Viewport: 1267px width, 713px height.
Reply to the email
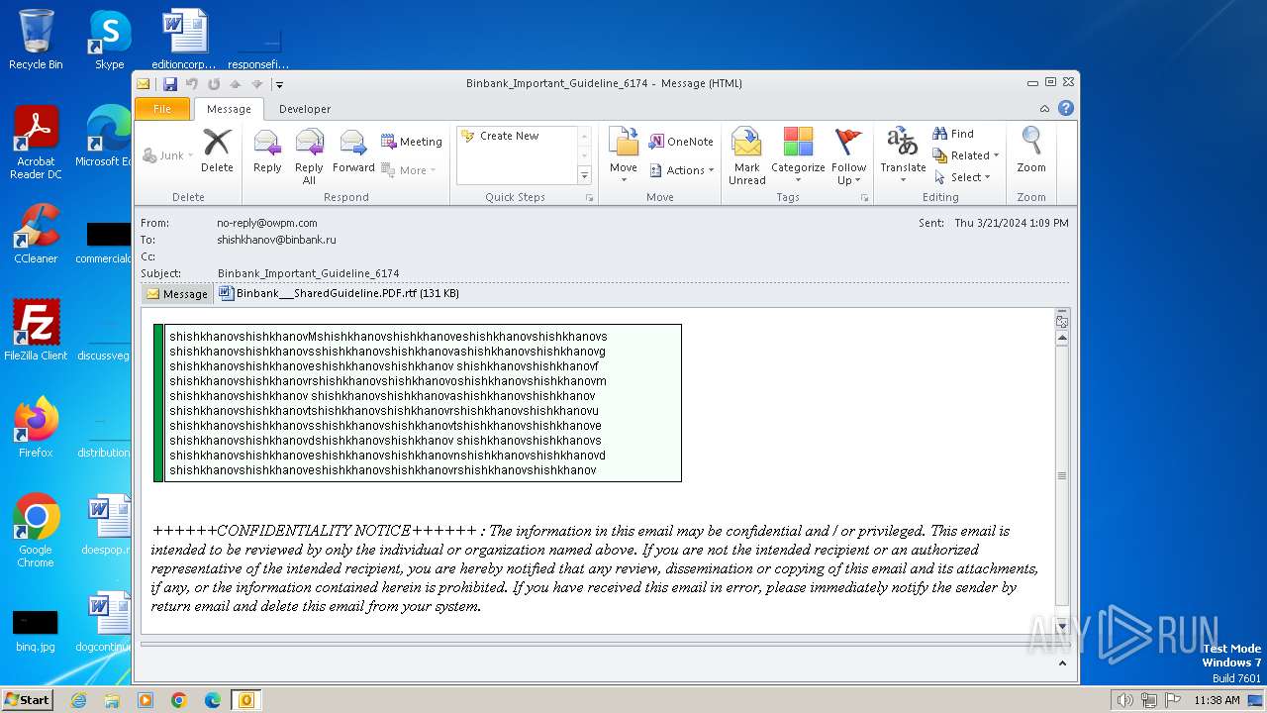tap(267, 151)
